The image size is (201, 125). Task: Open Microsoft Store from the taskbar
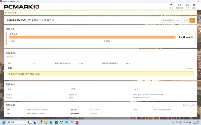pos(56,122)
